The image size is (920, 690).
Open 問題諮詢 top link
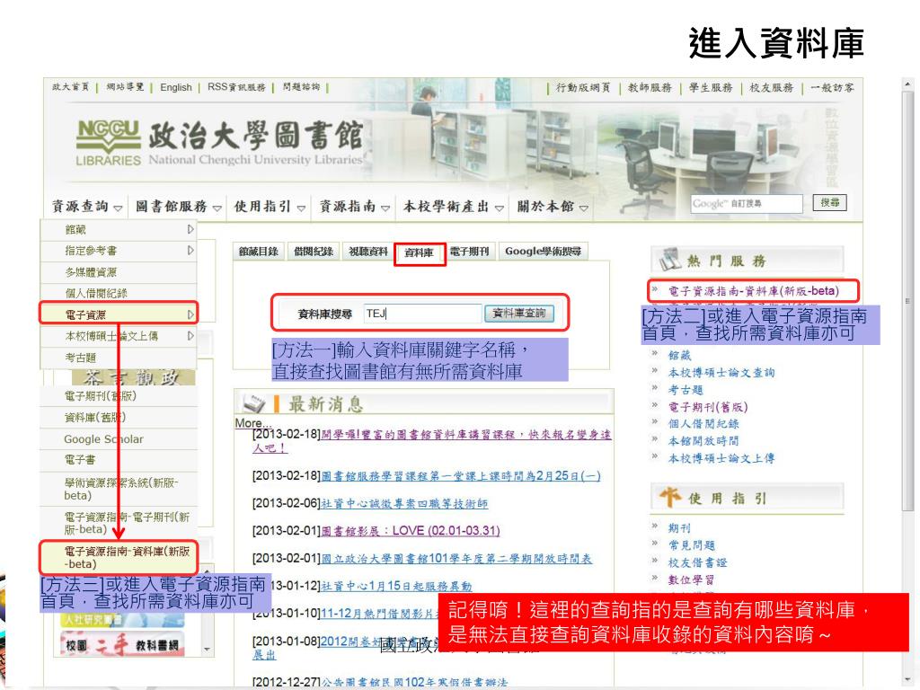[301, 87]
